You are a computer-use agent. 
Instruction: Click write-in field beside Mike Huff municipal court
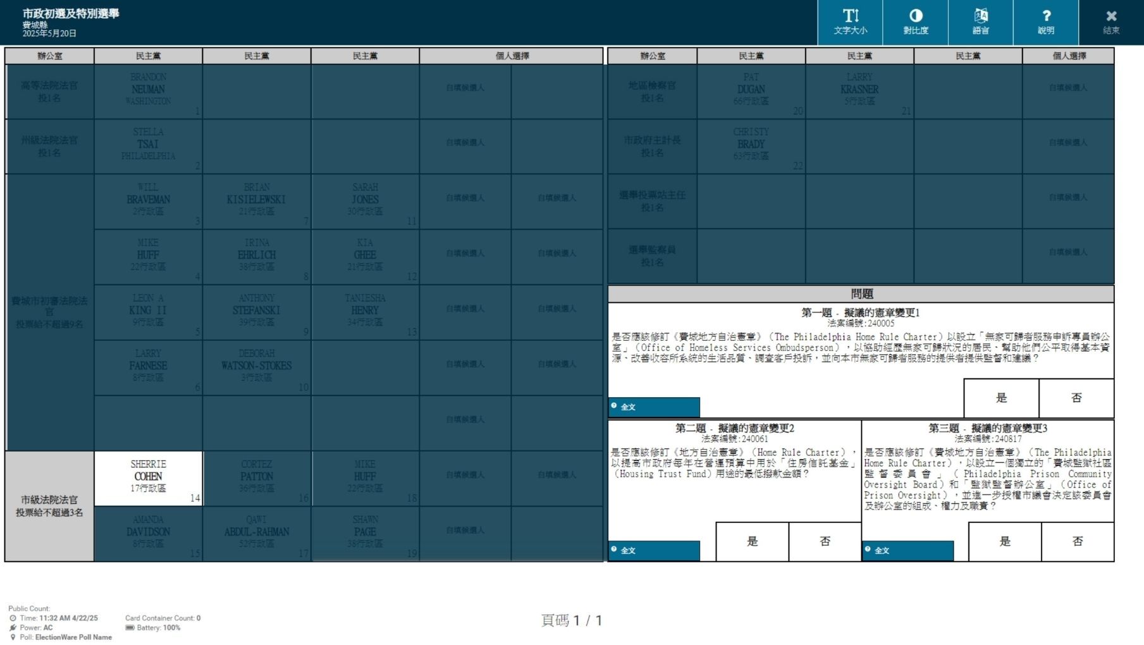click(x=465, y=475)
